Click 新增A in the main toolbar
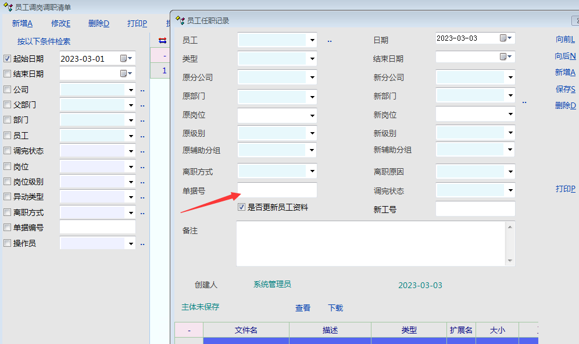Screen dimensions: 579x344 pos(22,23)
